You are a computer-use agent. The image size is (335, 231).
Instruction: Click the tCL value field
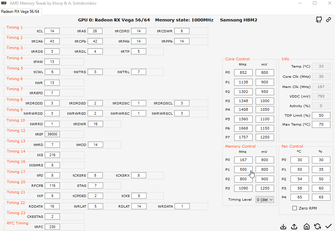pyautogui.click(x=52, y=31)
